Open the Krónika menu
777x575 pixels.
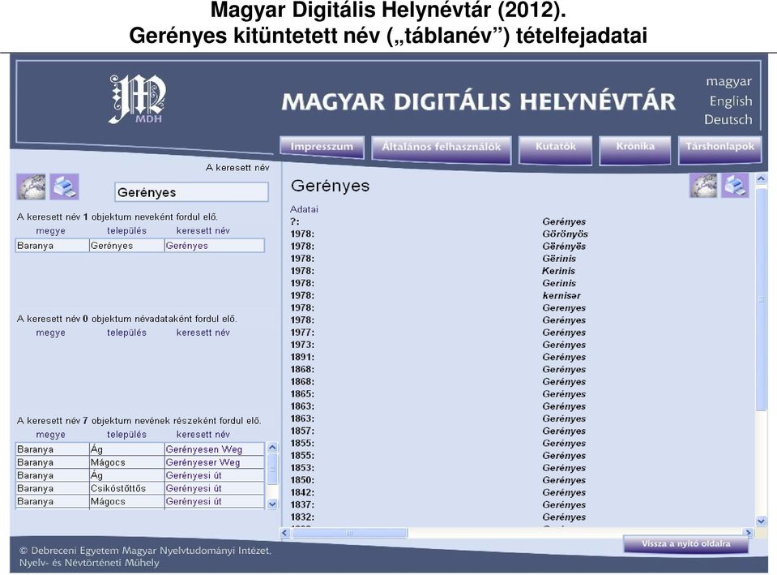635,149
